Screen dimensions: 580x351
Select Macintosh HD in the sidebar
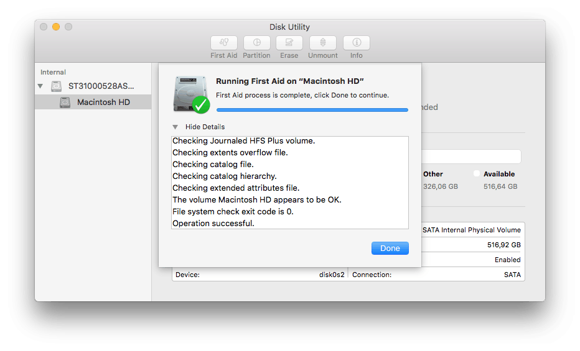93,103
